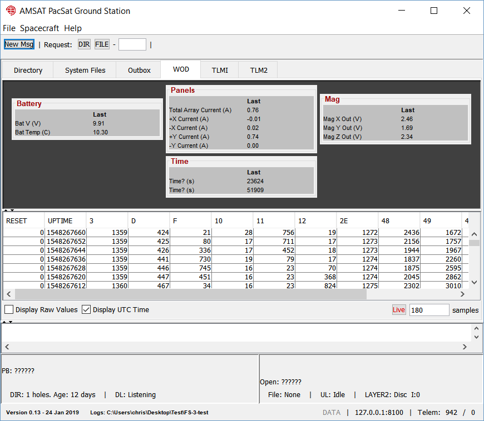Select the 48 column header
Screen dimensions: 484x421
coord(399,220)
